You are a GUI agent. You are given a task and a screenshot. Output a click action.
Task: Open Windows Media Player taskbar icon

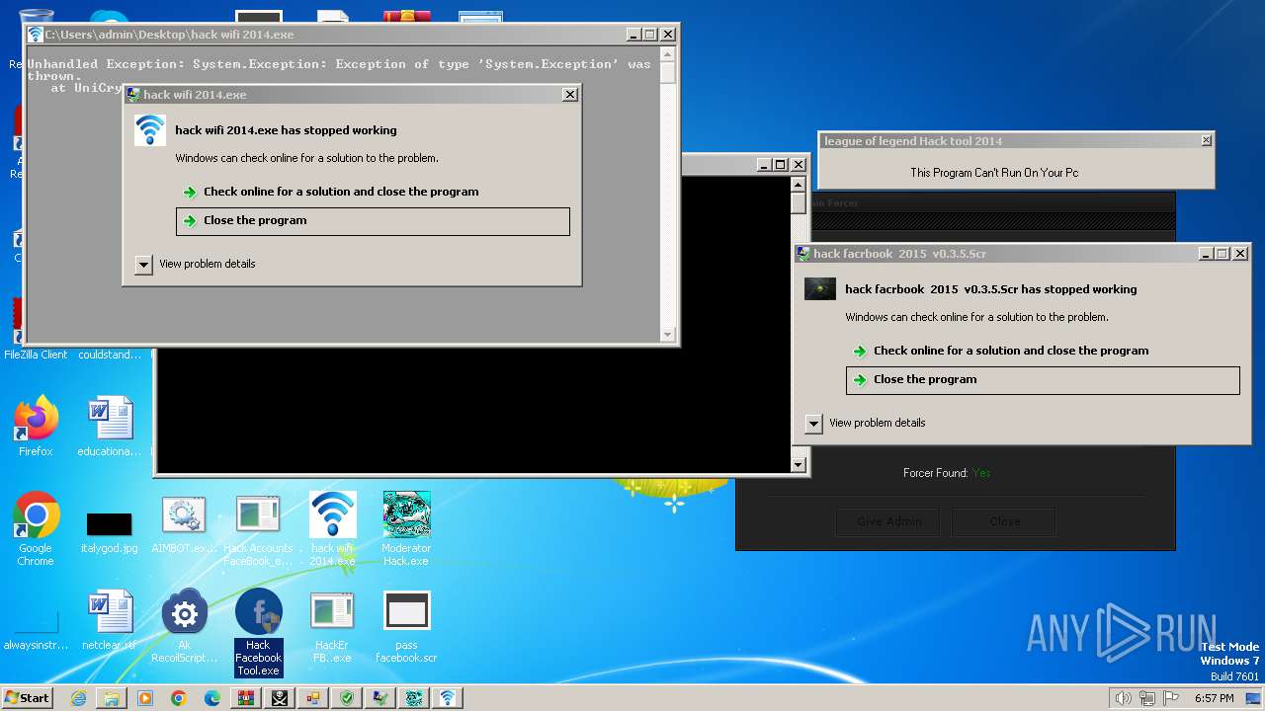(x=145, y=698)
